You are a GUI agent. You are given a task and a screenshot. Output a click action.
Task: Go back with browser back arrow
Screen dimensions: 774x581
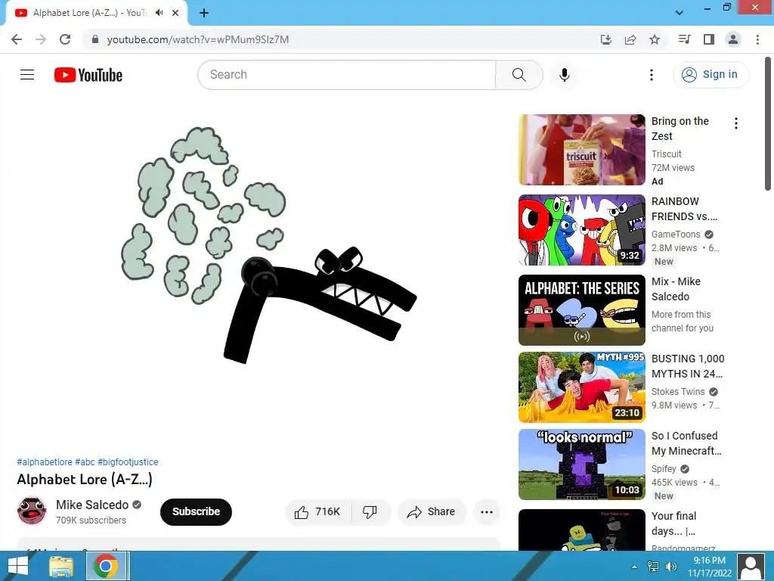pyautogui.click(x=17, y=39)
